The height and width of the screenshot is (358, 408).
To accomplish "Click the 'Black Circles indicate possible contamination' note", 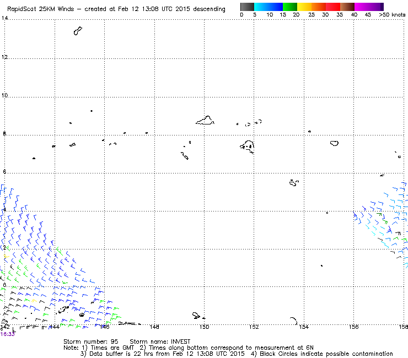I will (x=322, y=354).
